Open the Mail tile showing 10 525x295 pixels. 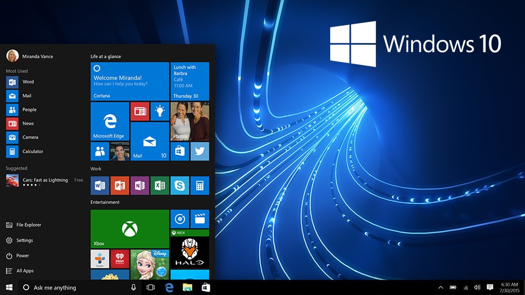point(150,141)
